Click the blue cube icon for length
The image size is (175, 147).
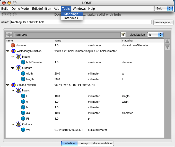click(x=23, y=79)
